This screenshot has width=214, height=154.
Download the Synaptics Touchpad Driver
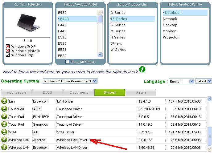[4, 124]
